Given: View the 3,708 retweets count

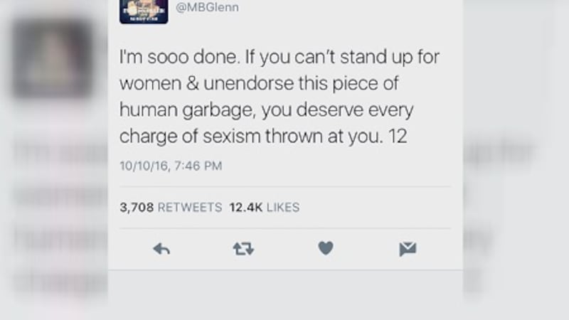Looking at the screenshot, I should [137, 207].
